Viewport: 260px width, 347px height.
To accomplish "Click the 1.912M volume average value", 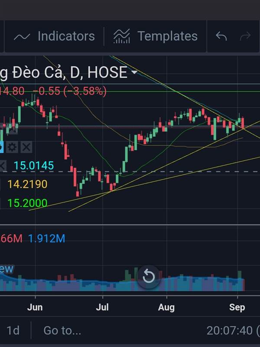I will (x=47, y=239).
